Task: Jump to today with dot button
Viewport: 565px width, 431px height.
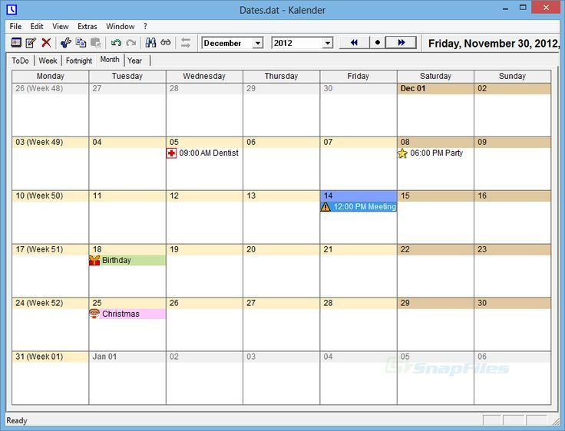Action: [378, 42]
